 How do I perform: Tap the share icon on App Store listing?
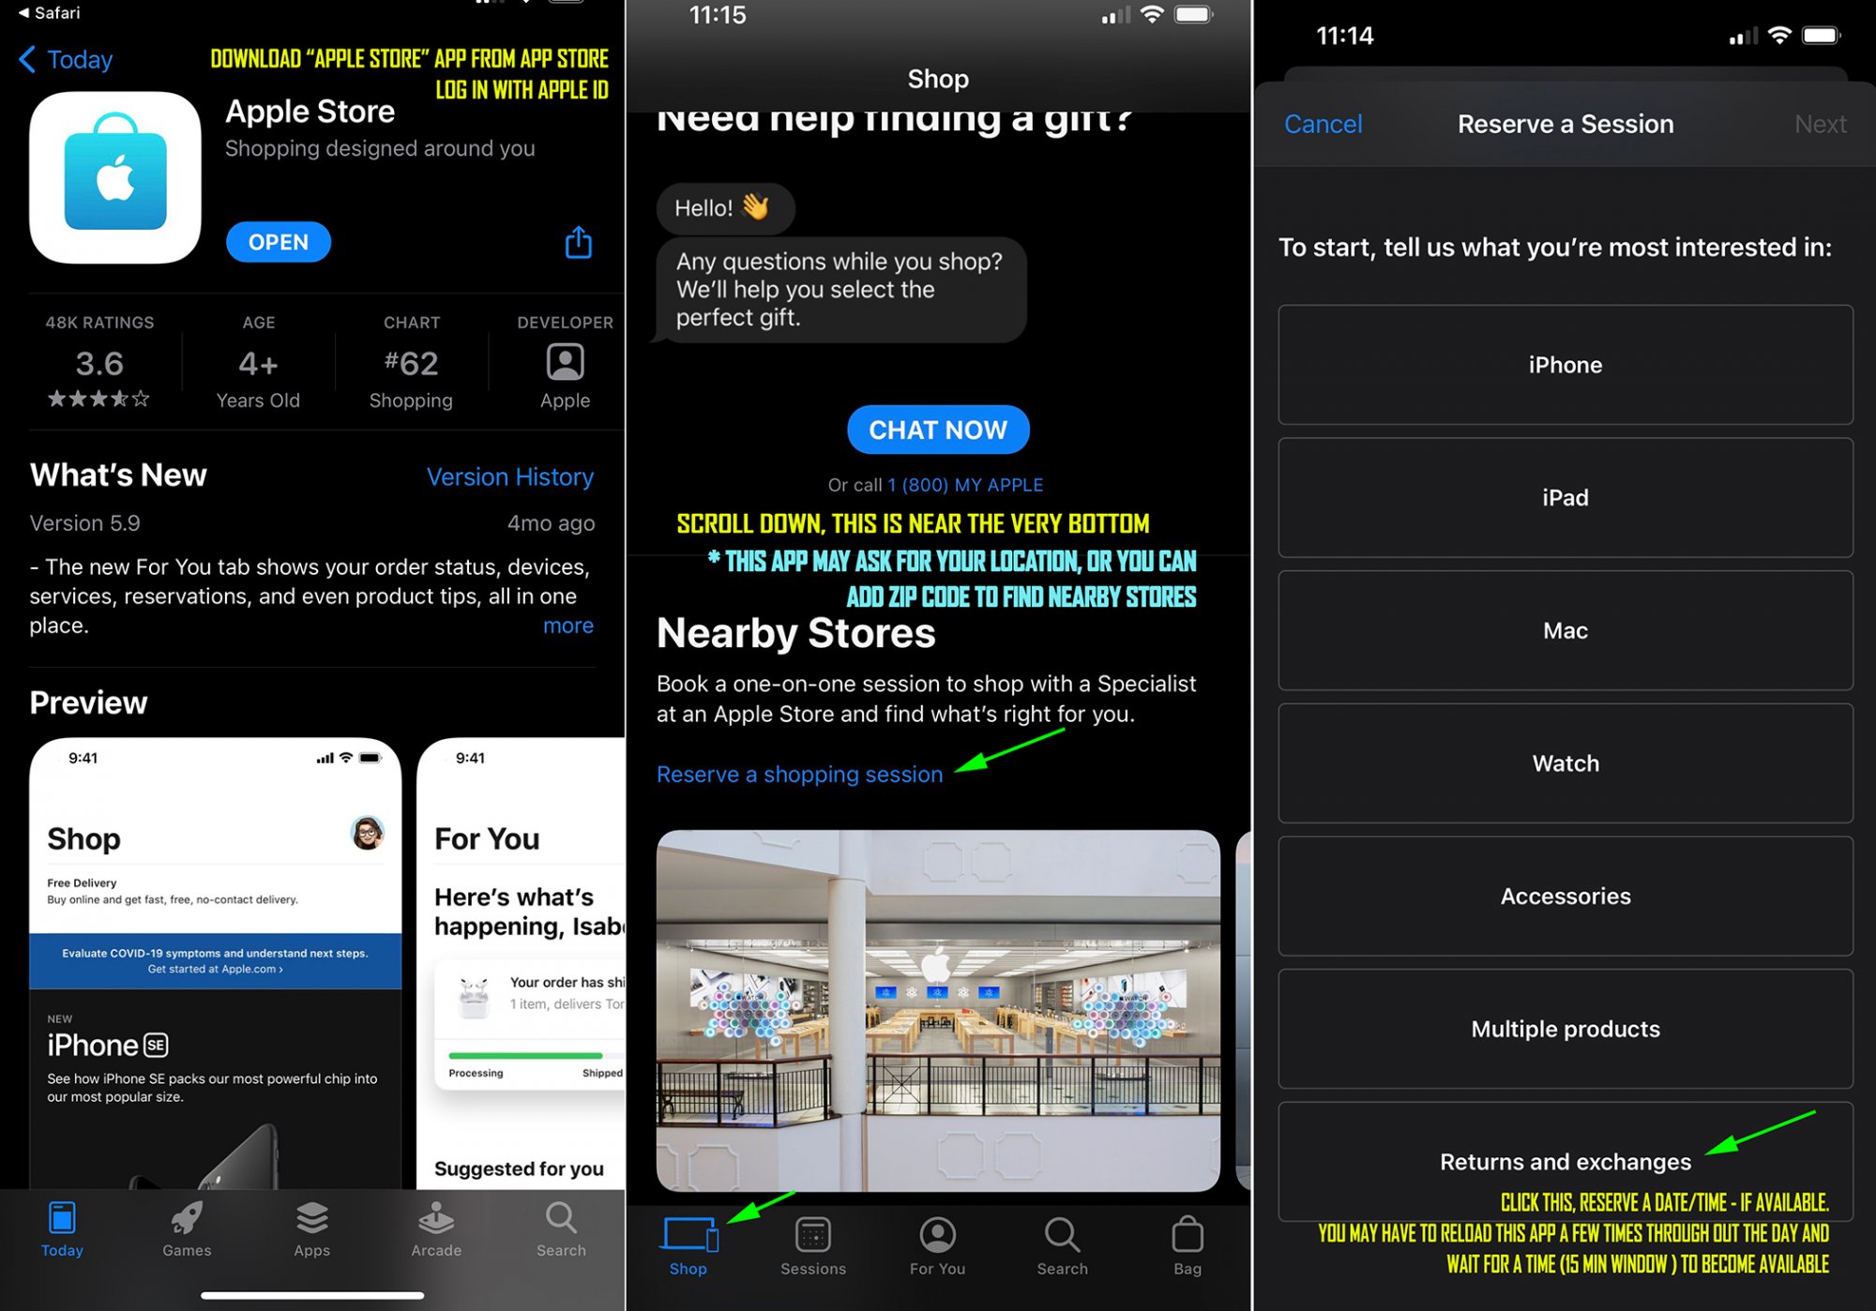coord(581,242)
